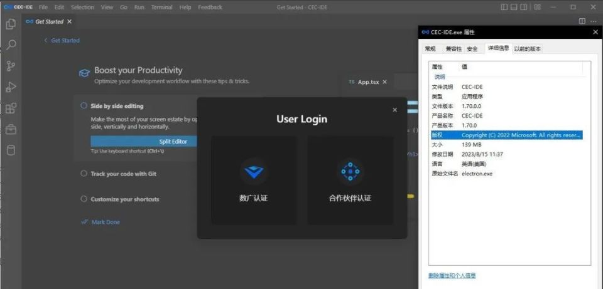Viewport: 603px width, 289px height.
Task: Select Track your code with Git circle
Action: (84, 174)
